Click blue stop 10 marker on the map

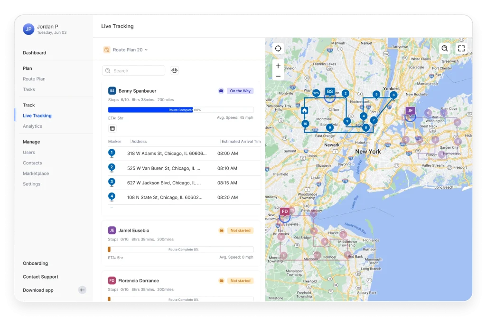point(305,124)
